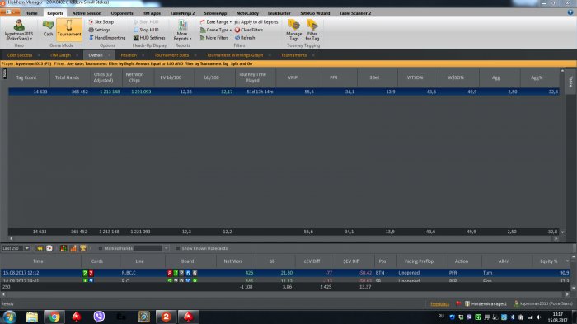577x324 pixels.
Task: Open Manage Tags in Tourney Tagging
Action: pyautogui.click(x=293, y=31)
